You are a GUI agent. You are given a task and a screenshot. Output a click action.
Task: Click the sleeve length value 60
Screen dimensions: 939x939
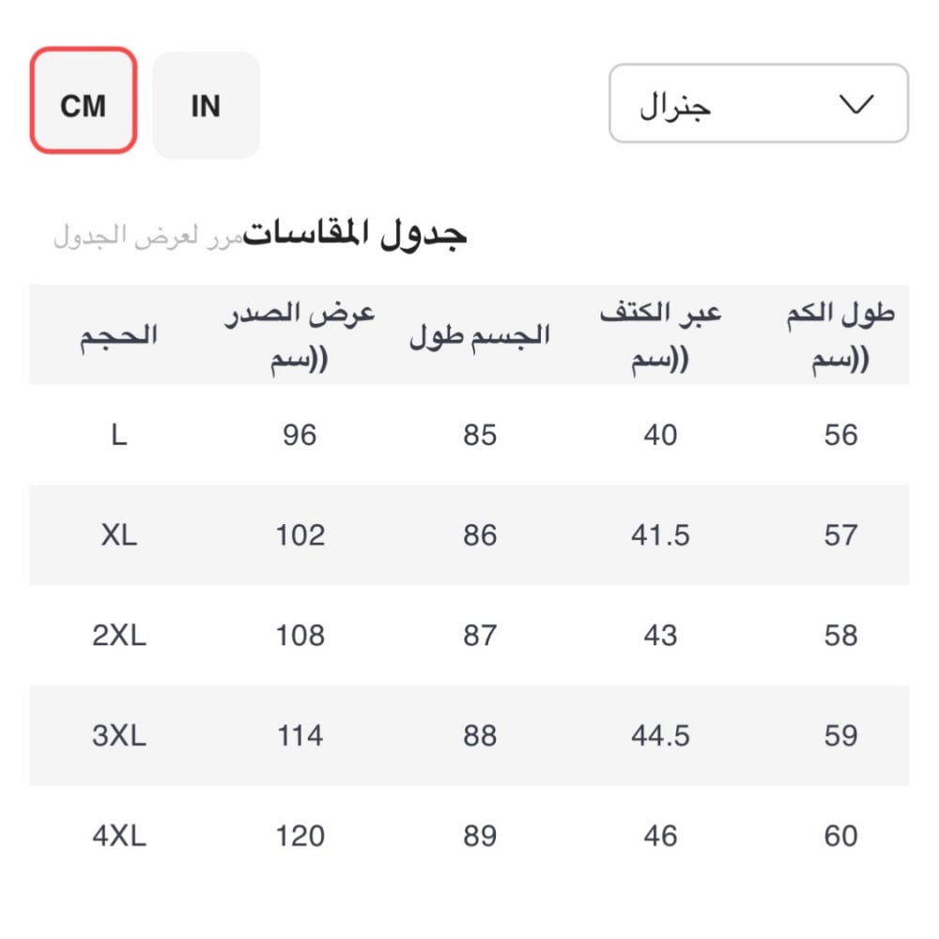[840, 836]
